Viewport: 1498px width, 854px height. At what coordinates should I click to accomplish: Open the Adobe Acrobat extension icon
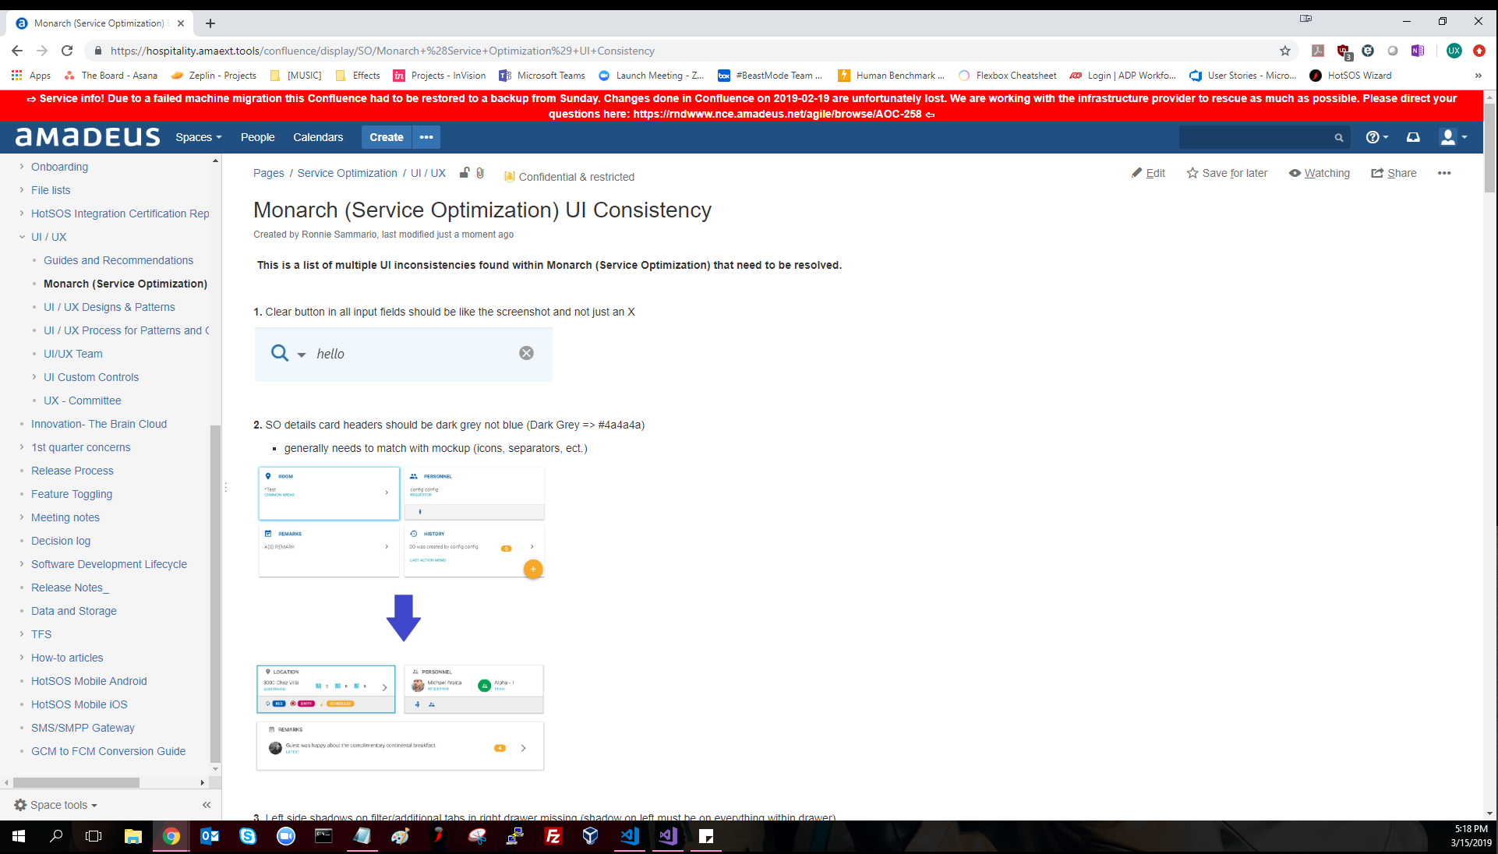click(x=1318, y=51)
